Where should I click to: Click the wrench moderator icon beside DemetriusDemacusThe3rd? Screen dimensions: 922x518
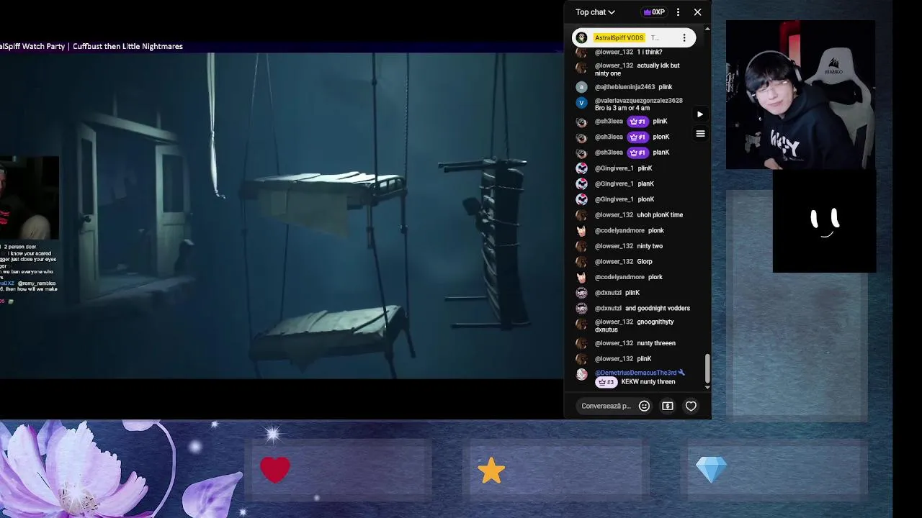tap(681, 373)
